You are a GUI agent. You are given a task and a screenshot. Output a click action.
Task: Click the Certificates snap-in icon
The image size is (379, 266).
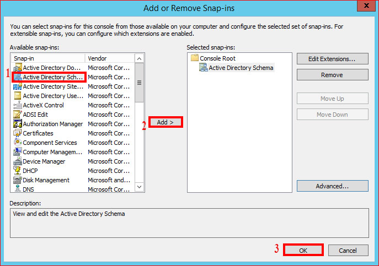18,133
